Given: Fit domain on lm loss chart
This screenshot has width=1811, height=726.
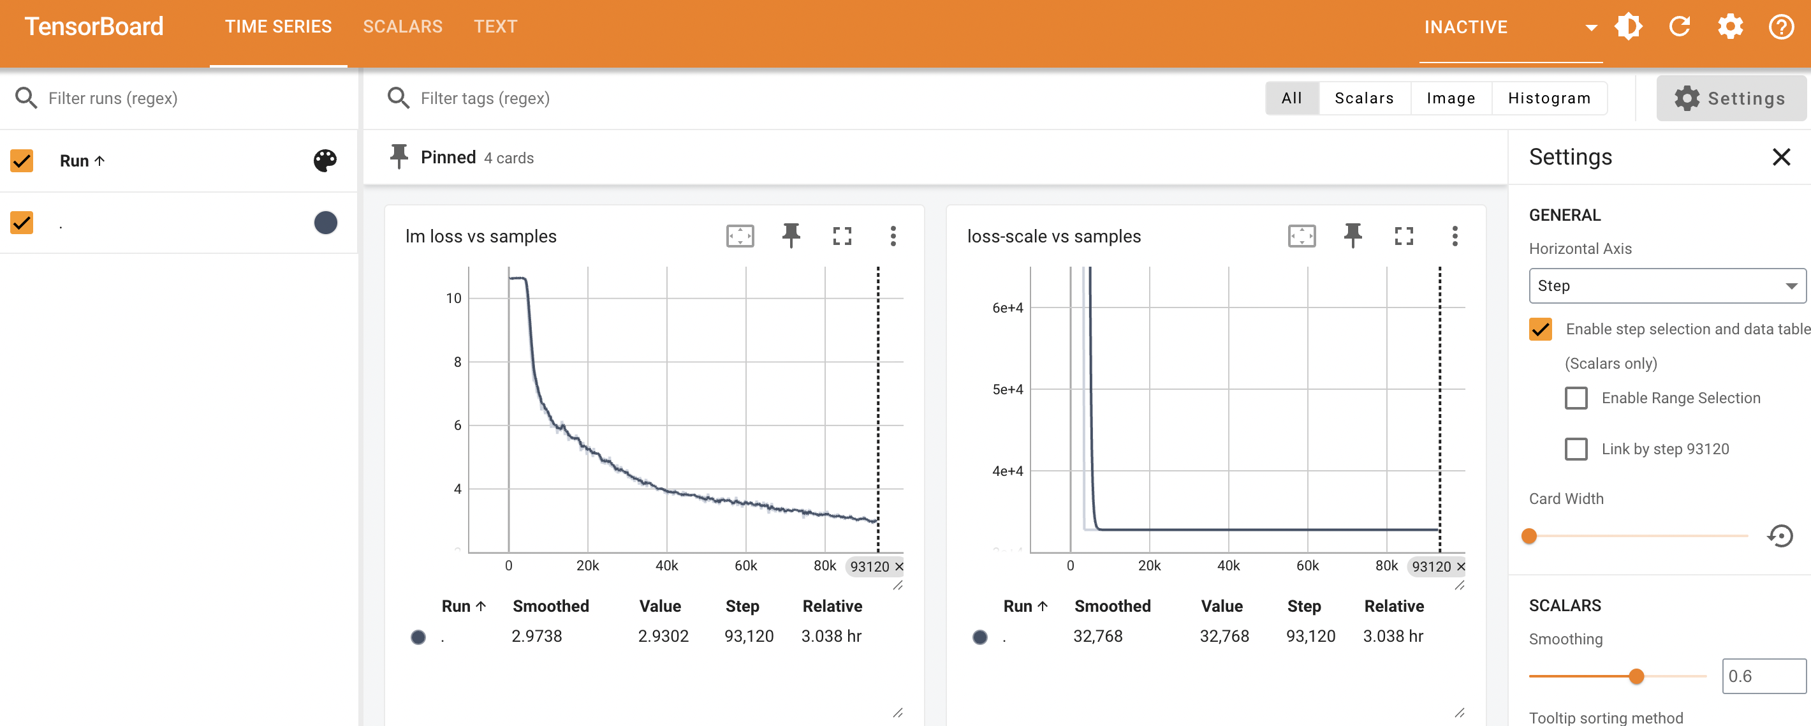Looking at the screenshot, I should tap(740, 235).
